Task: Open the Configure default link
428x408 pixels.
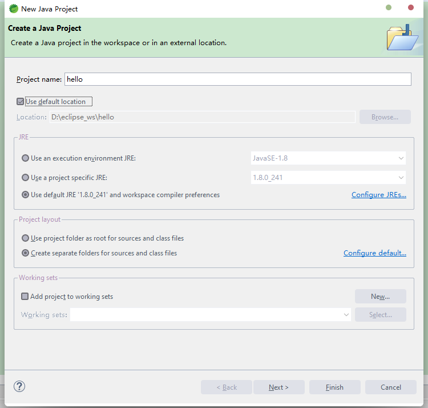Action: point(375,253)
